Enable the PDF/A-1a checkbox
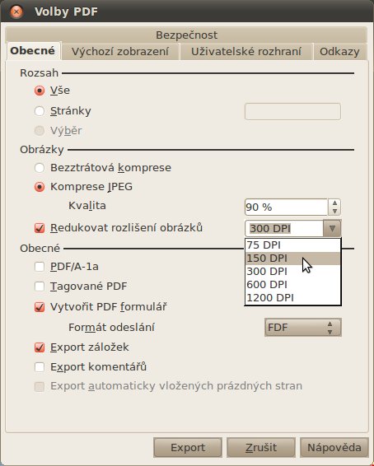This screenshot has height=466, width=374. click(x=40, y=267)
